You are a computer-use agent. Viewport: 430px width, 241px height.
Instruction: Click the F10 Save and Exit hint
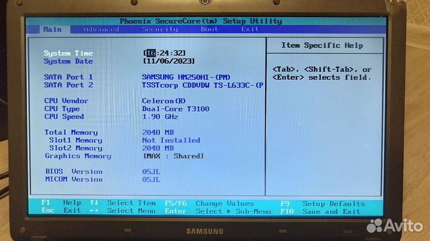pyautogui.click(x=320, y=212)
